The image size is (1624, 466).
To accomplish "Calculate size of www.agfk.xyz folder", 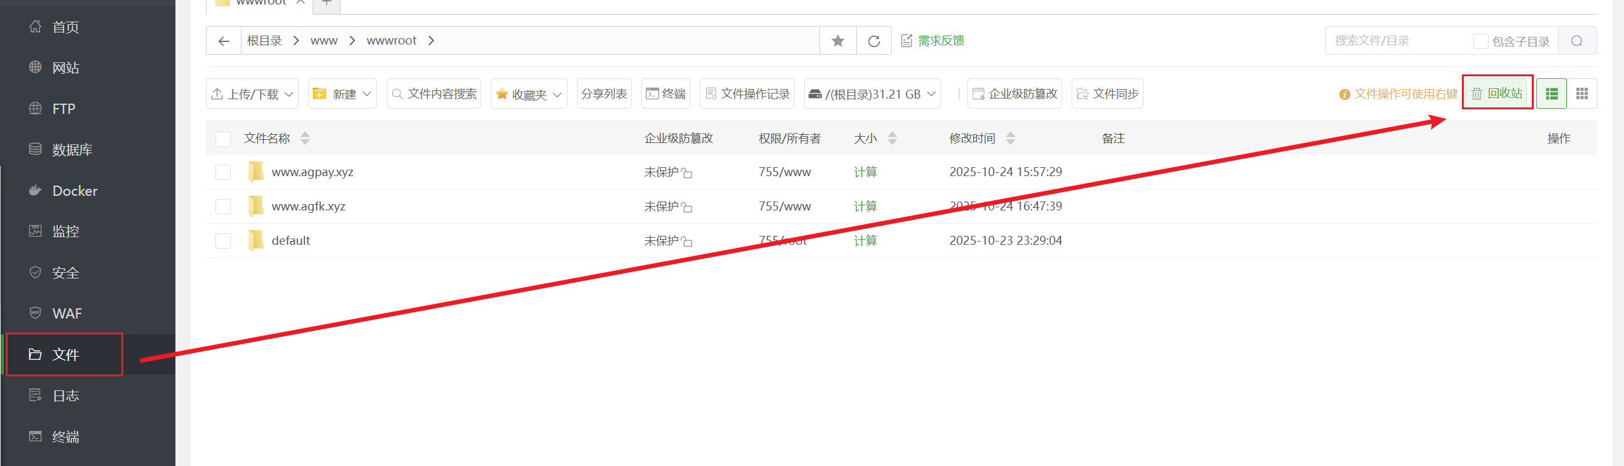I will tap(865, 207).
